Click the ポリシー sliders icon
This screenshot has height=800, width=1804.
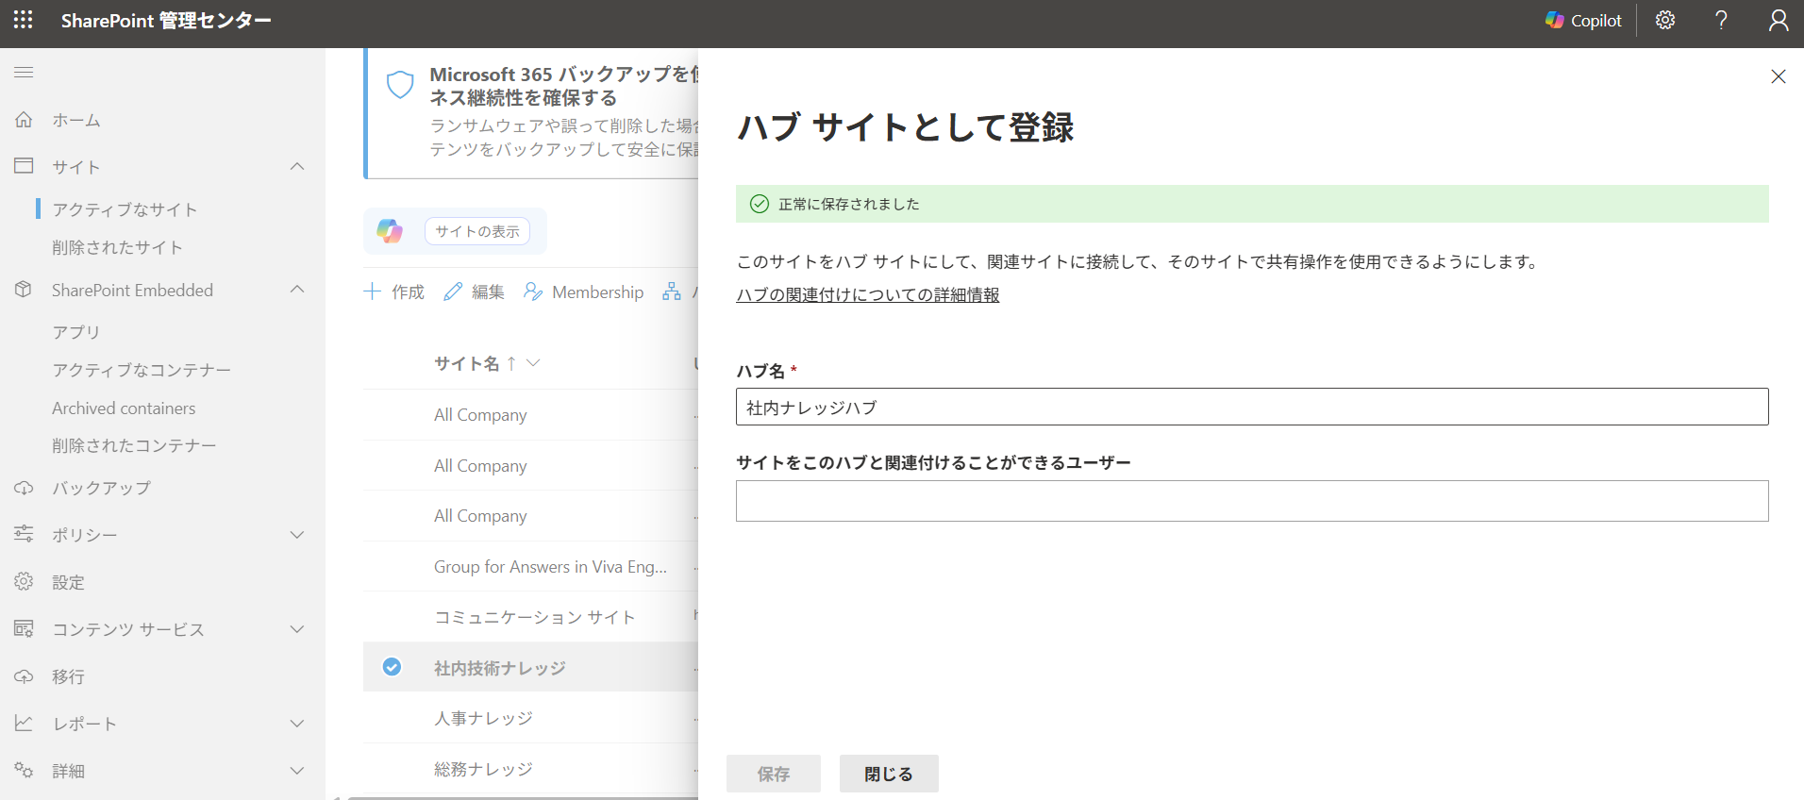click(x=24, y=534)
